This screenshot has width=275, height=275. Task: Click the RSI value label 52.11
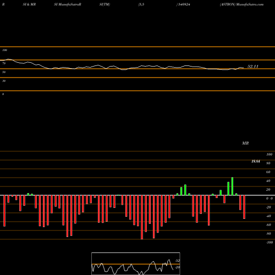pos(252,67)
